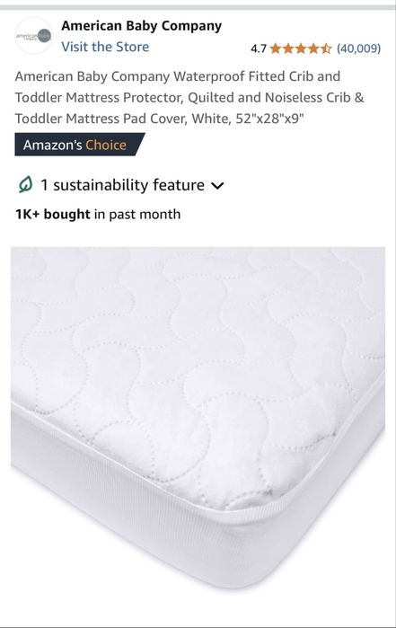Click the 4.7 rating number
This screenshot has width=396, height=628.
pos(259,49)
